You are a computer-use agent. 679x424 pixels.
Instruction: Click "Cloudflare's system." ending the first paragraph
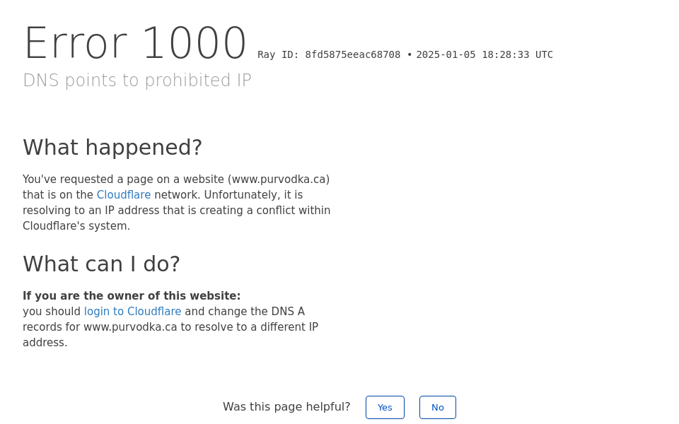point(76,226)
